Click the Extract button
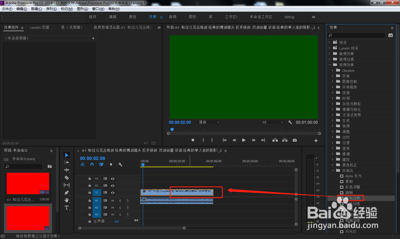This screenshot has height=239, width=400. point(285,140)
